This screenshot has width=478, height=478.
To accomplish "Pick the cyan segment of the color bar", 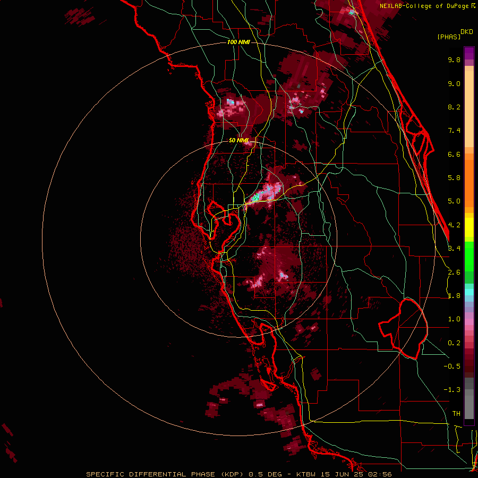I will (469, 292).
